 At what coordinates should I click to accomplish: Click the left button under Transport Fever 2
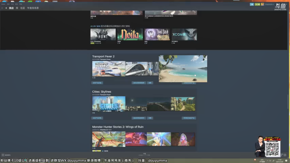tap(97, 83)
